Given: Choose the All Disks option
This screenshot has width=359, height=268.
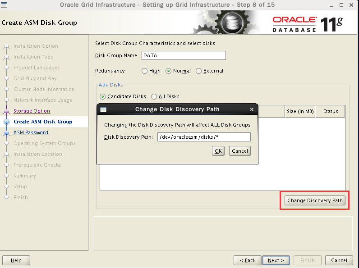Looking at the screenshot, I should (x=154, y=96).
